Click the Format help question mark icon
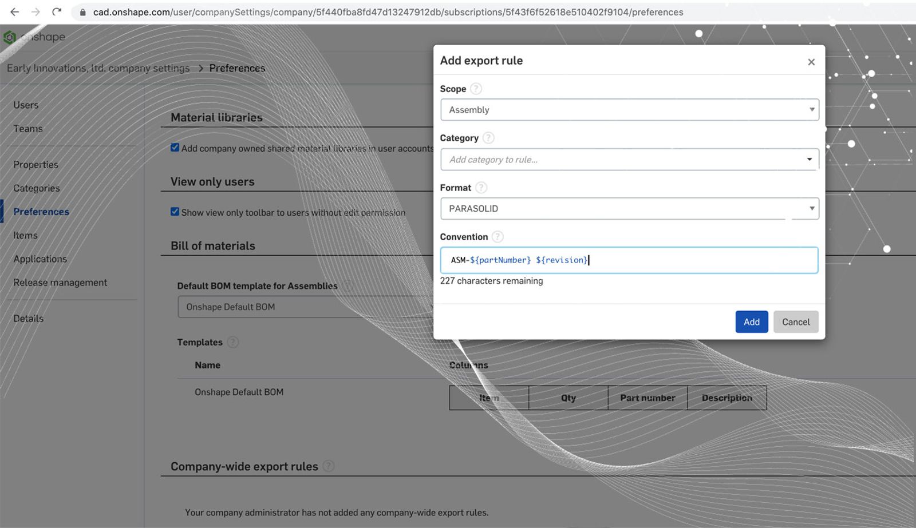Viewport: 916px width, 528px height. coord(481,188)
